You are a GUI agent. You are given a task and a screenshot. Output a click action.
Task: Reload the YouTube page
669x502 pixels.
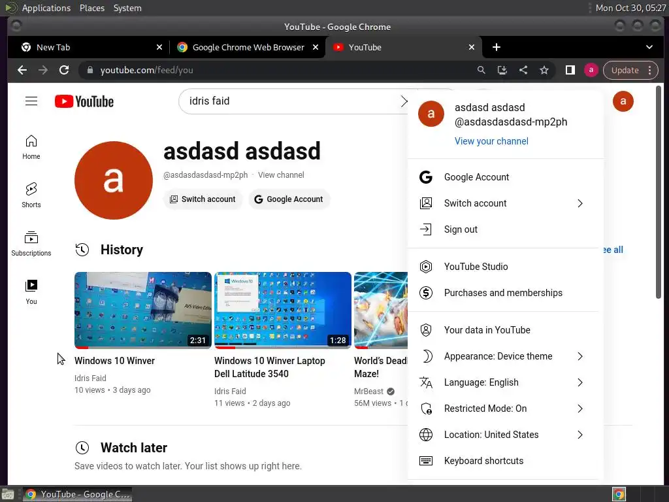tap(64, 70)
